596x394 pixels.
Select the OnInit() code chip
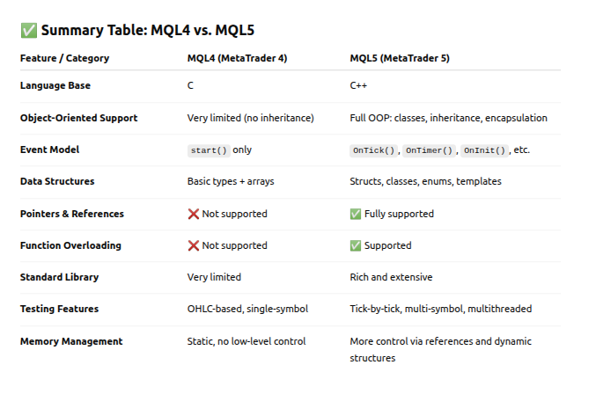point(485,150)
